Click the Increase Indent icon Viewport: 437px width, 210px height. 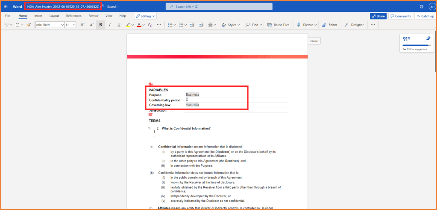tap(201, 25)
